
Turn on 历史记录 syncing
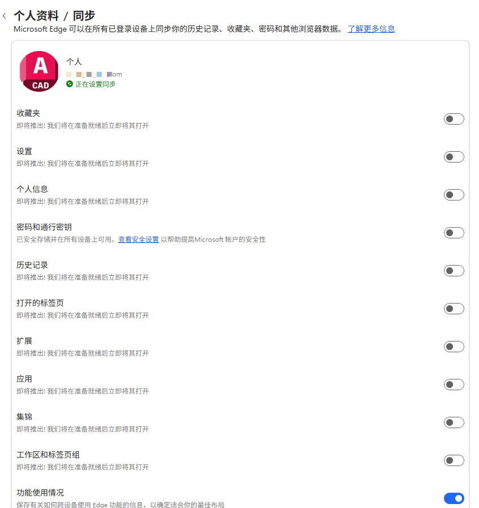tap(454, 270)
